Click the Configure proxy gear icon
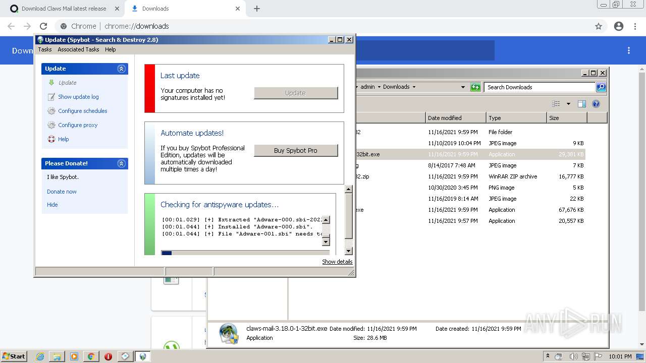This screenshot has height=363, width=646. (x=51, y=125)
